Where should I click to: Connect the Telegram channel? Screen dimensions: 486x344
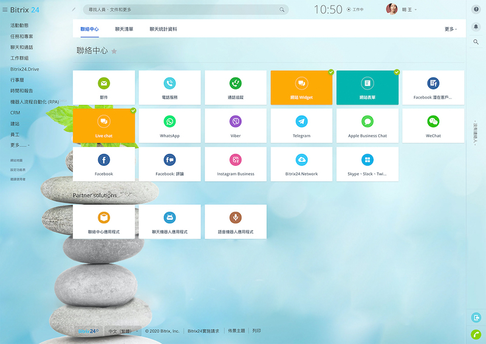pyautogui.click(x=301, y=126)
